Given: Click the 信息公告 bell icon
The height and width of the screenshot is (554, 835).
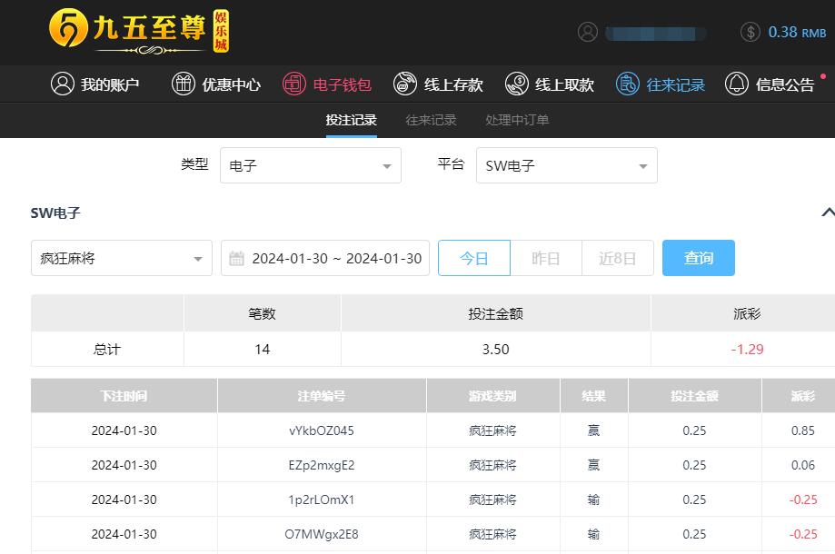Looking at the screenshot, I should 737,84.
